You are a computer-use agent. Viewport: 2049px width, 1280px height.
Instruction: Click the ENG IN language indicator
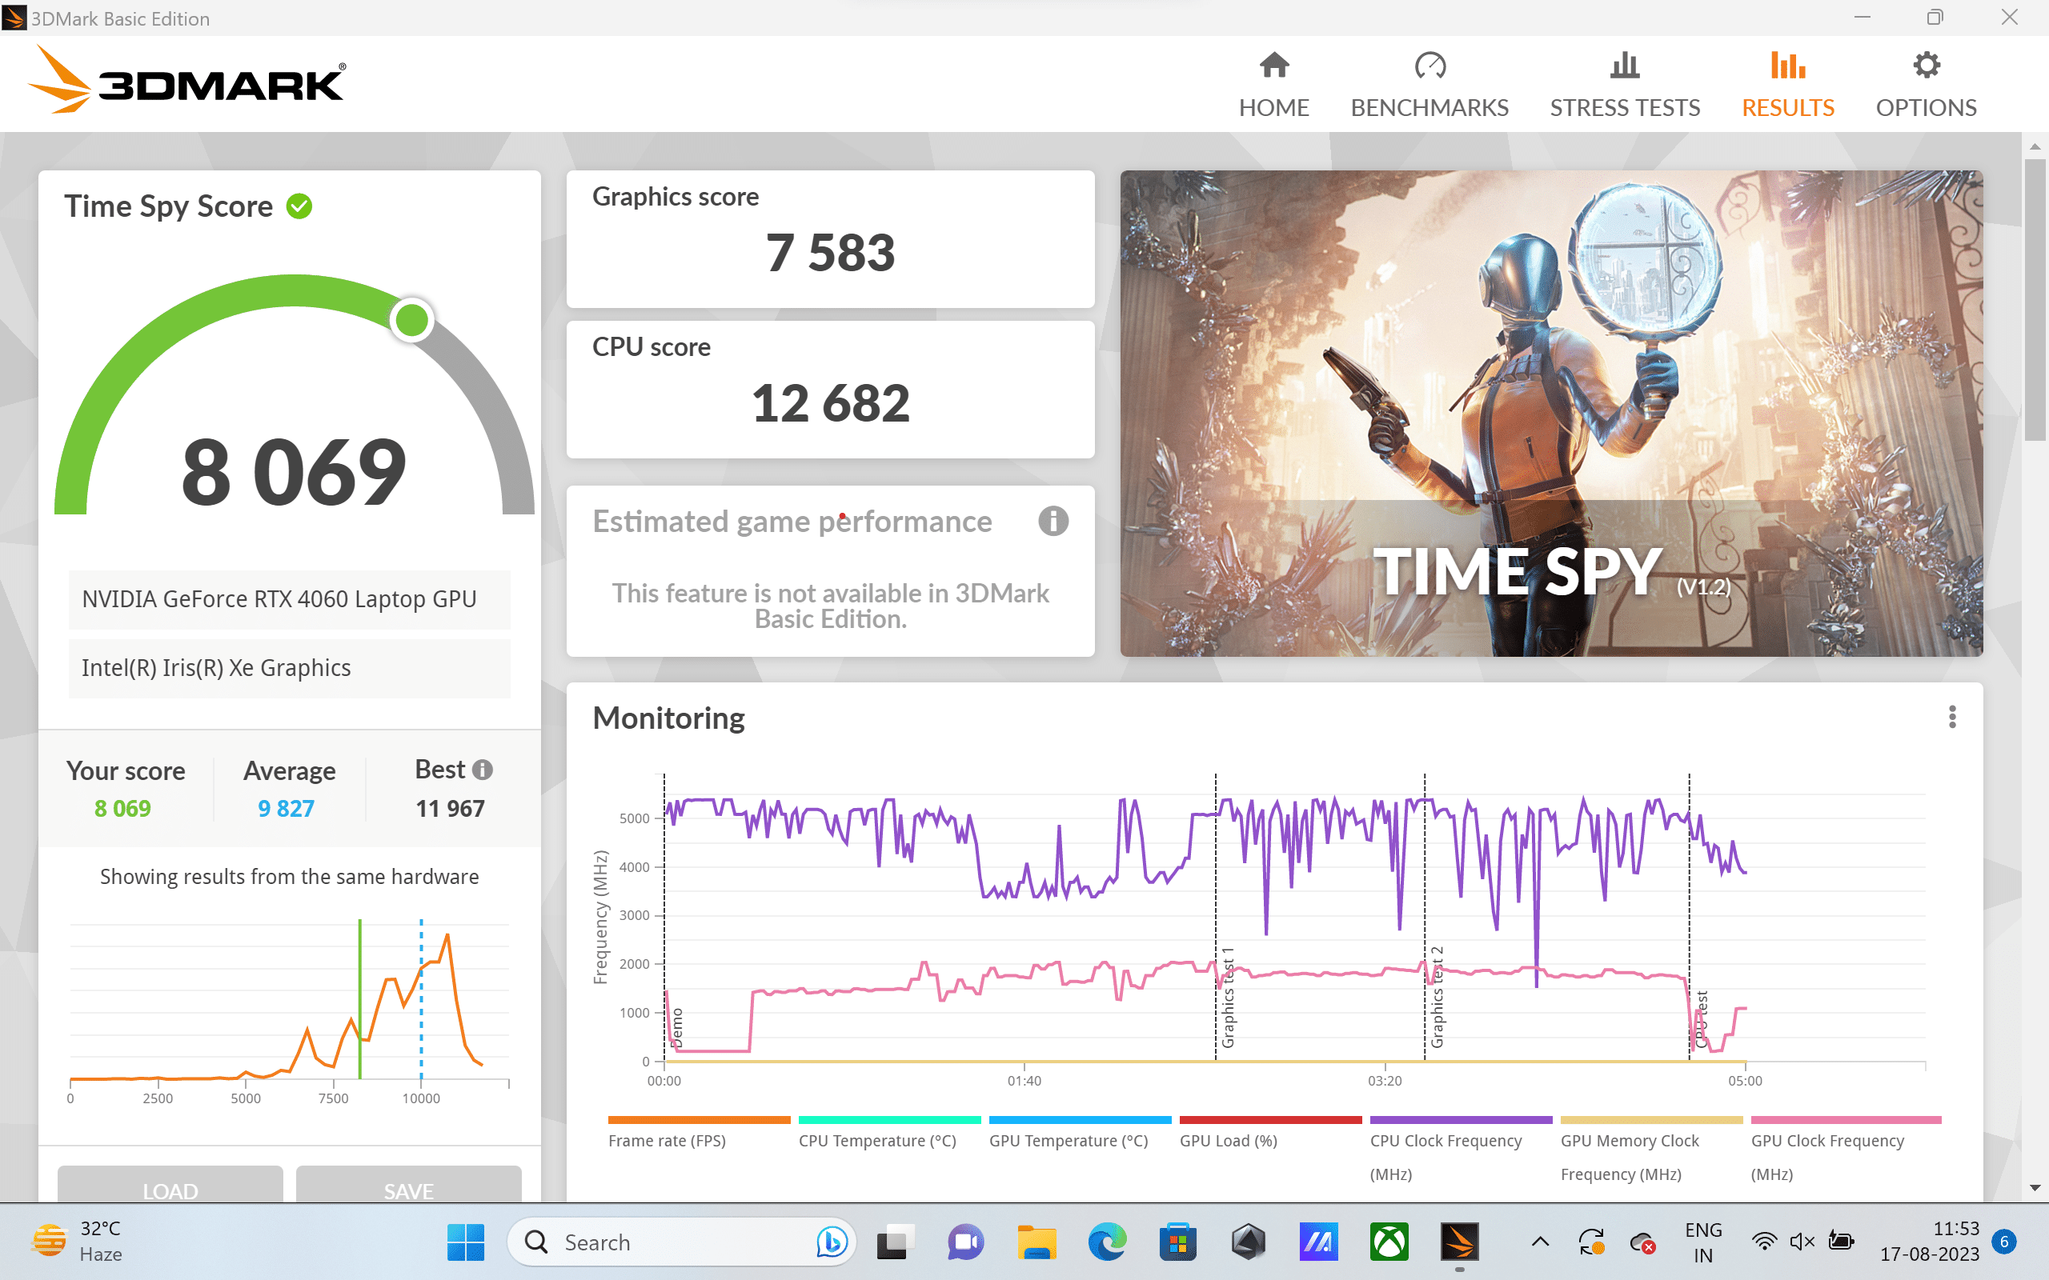pyautogui.click(x=1702, y=1242)
